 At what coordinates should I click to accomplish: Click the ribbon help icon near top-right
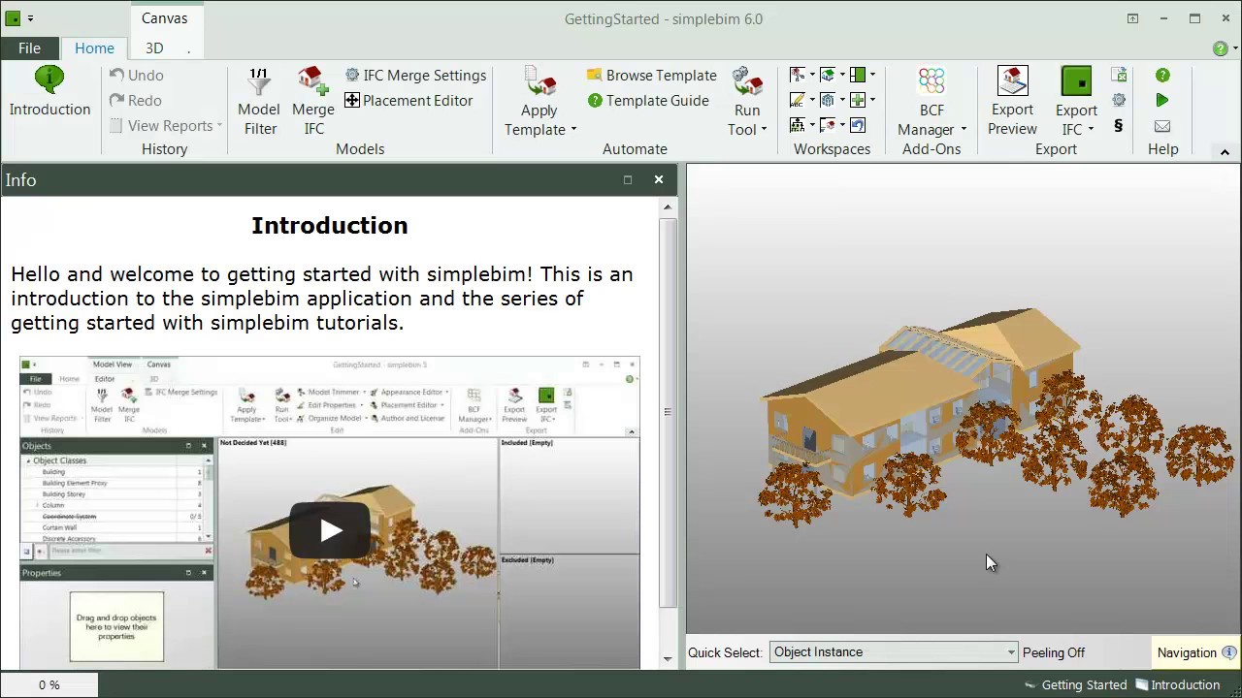pos(1221,48)
